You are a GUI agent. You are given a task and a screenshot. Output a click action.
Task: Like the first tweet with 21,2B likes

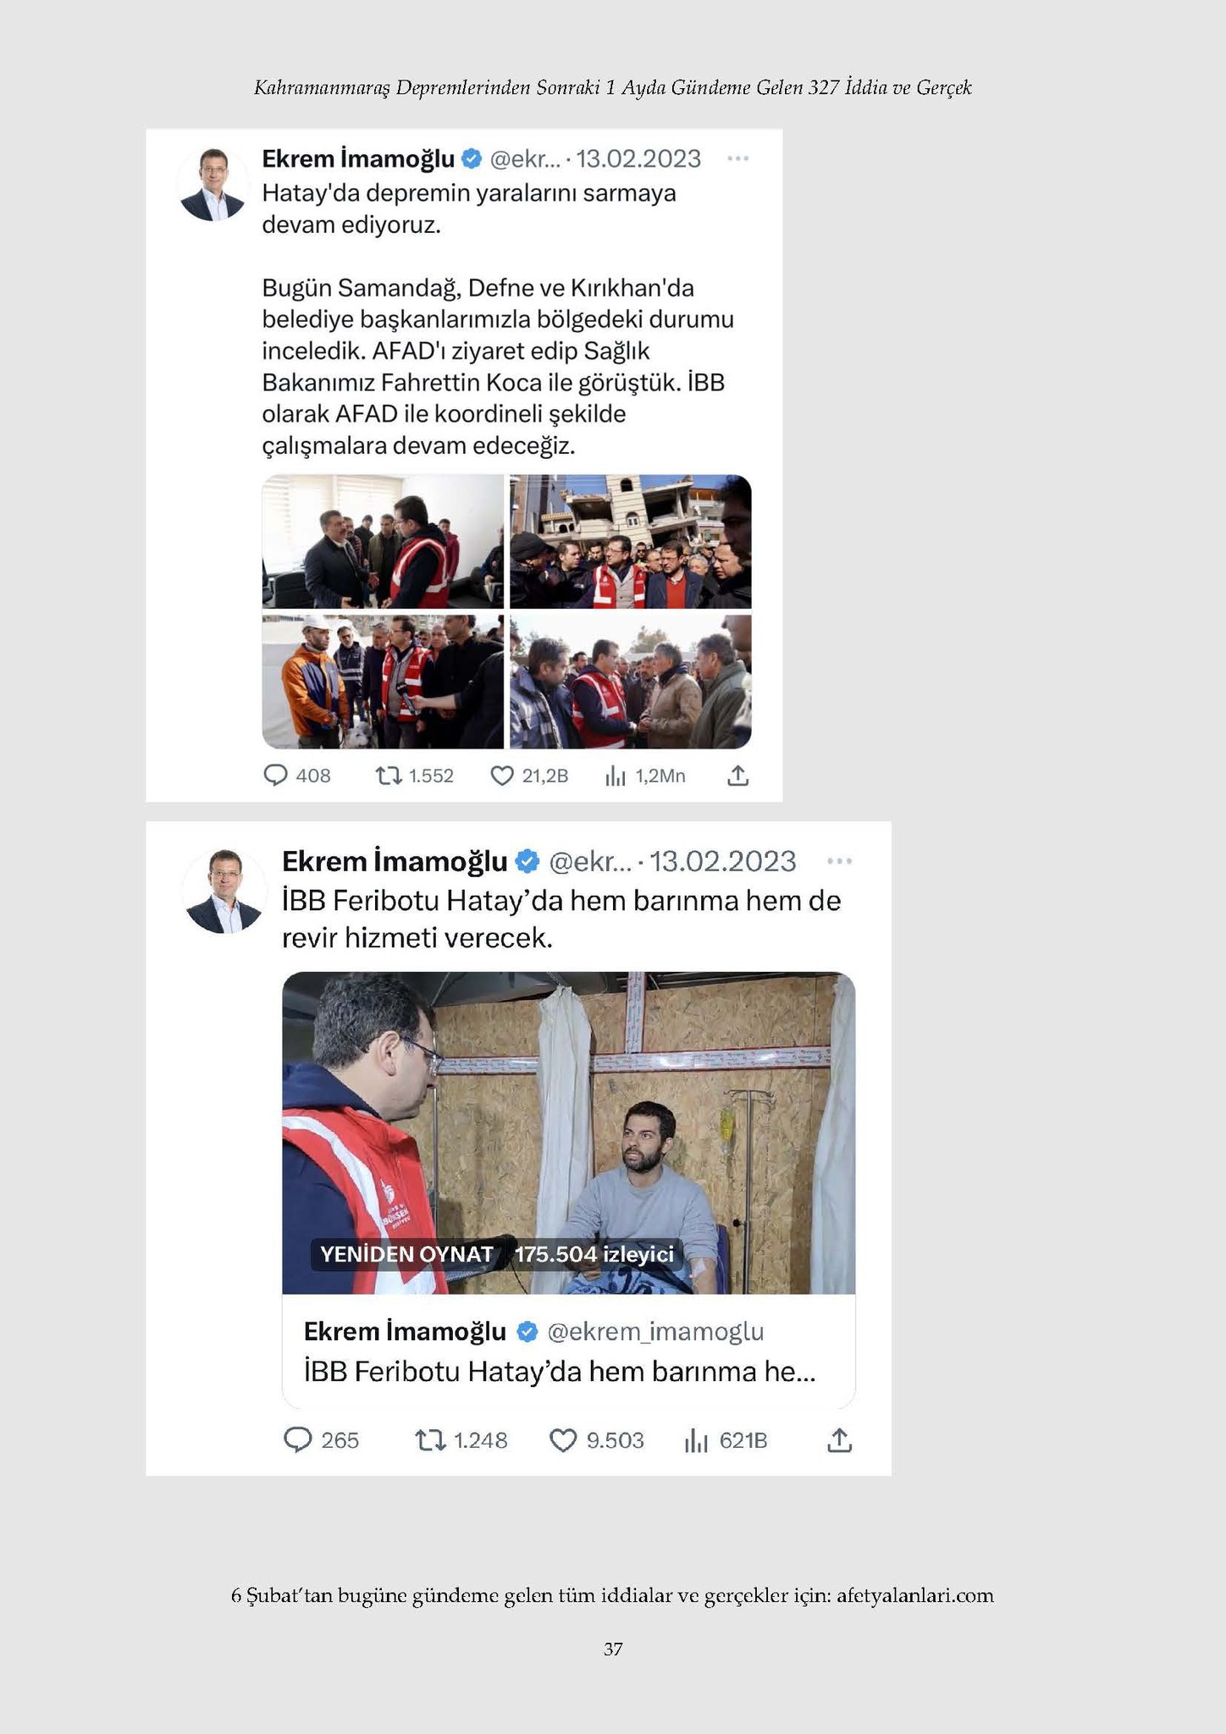[x=502, y=776]
